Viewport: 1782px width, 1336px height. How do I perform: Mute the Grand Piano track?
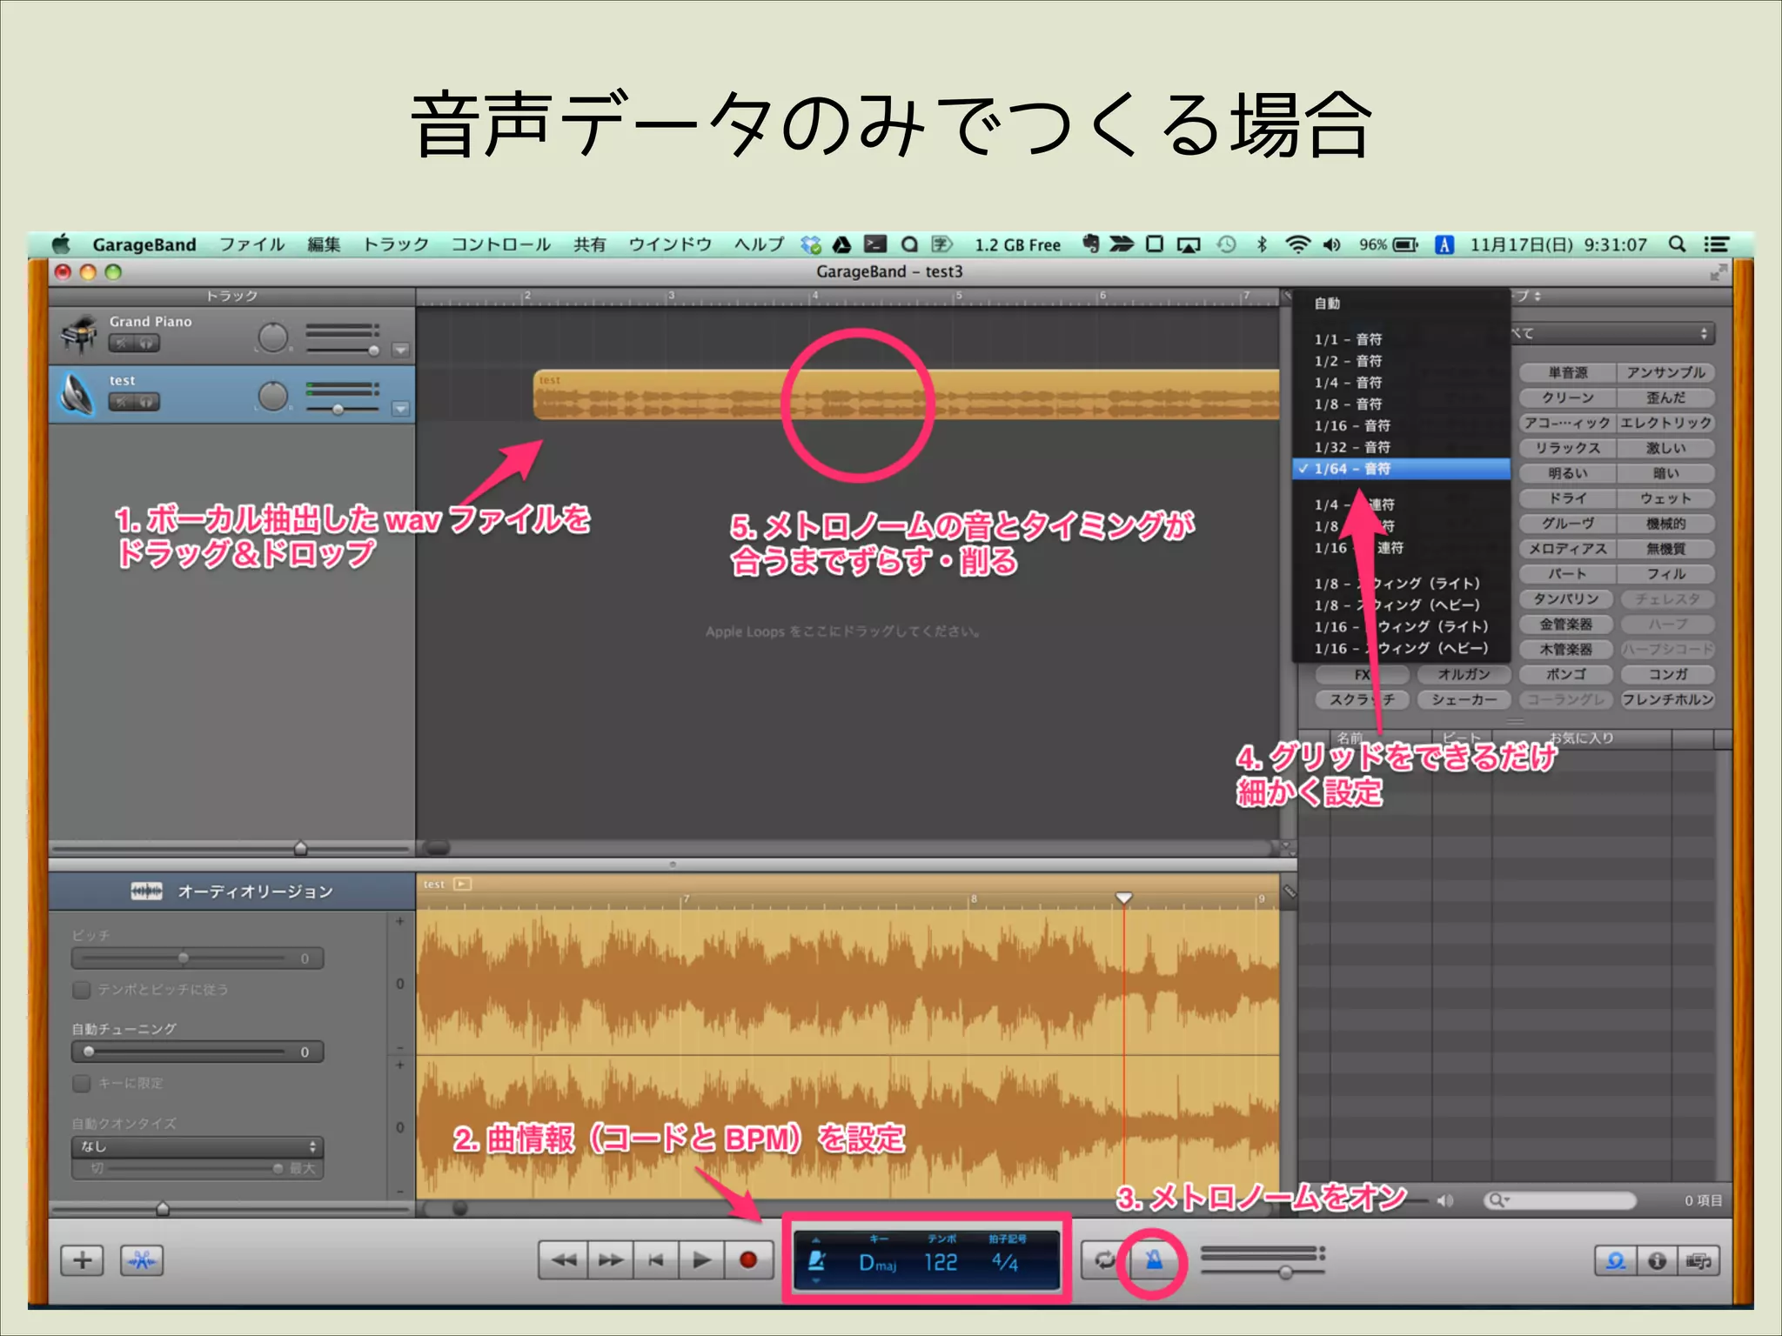pos(122,344)
